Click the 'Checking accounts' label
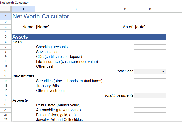Viewport: 182px width, 122px height. [52, 47]
